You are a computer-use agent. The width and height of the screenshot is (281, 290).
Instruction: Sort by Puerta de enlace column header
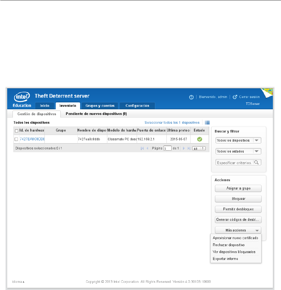click(151, 130)
